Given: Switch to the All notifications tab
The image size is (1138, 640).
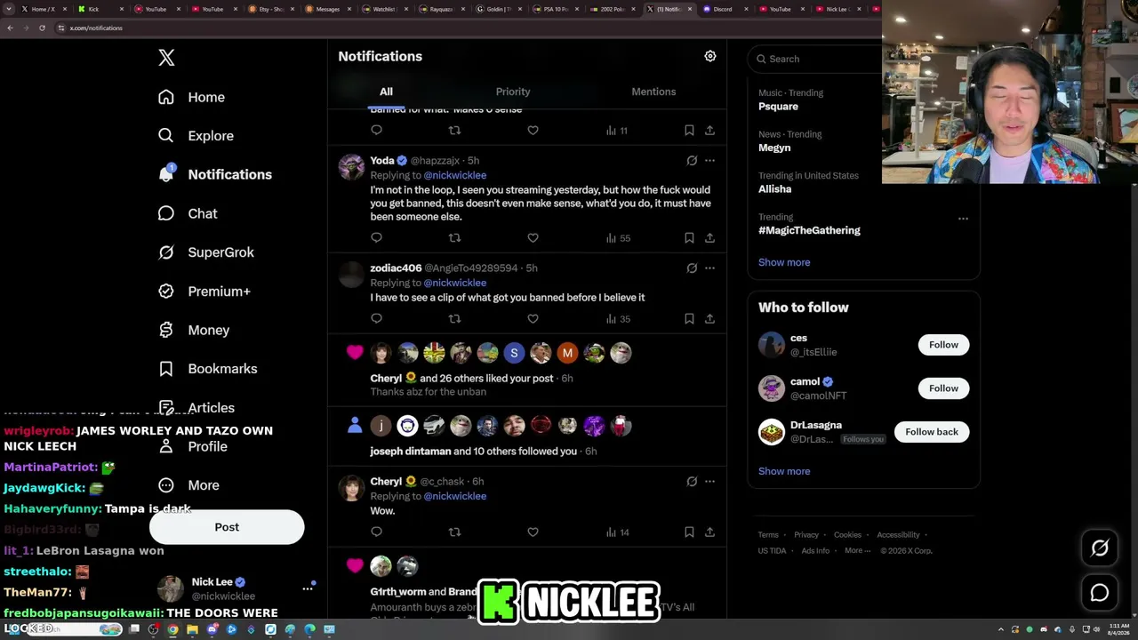Looking at the screenshot, I should 386,92.
